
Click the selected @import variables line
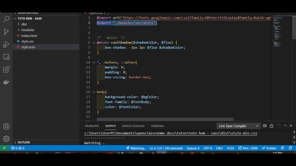(127, 23)
